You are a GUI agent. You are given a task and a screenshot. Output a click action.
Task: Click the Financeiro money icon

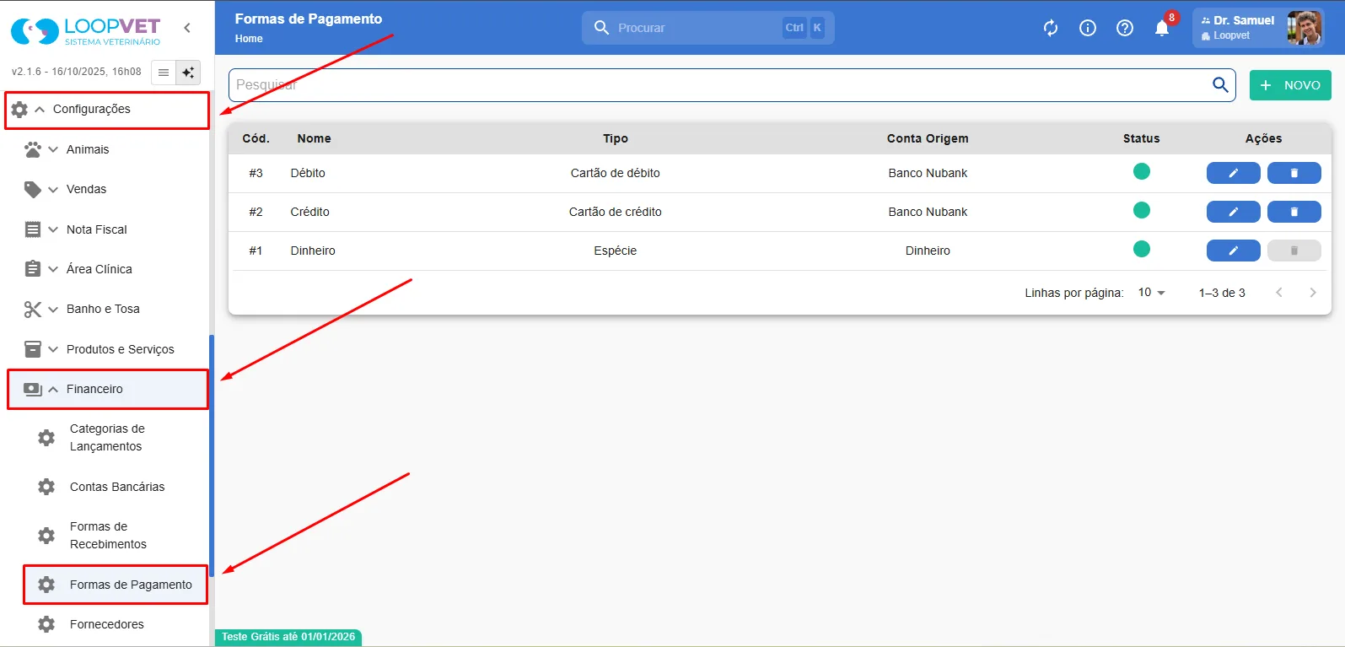(x=33, y=389)
